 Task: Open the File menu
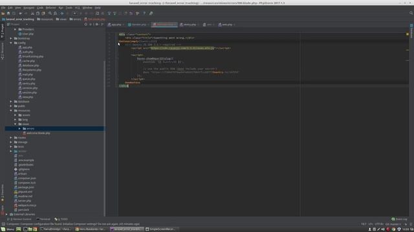pyautogui.click(x=3, y=8)
